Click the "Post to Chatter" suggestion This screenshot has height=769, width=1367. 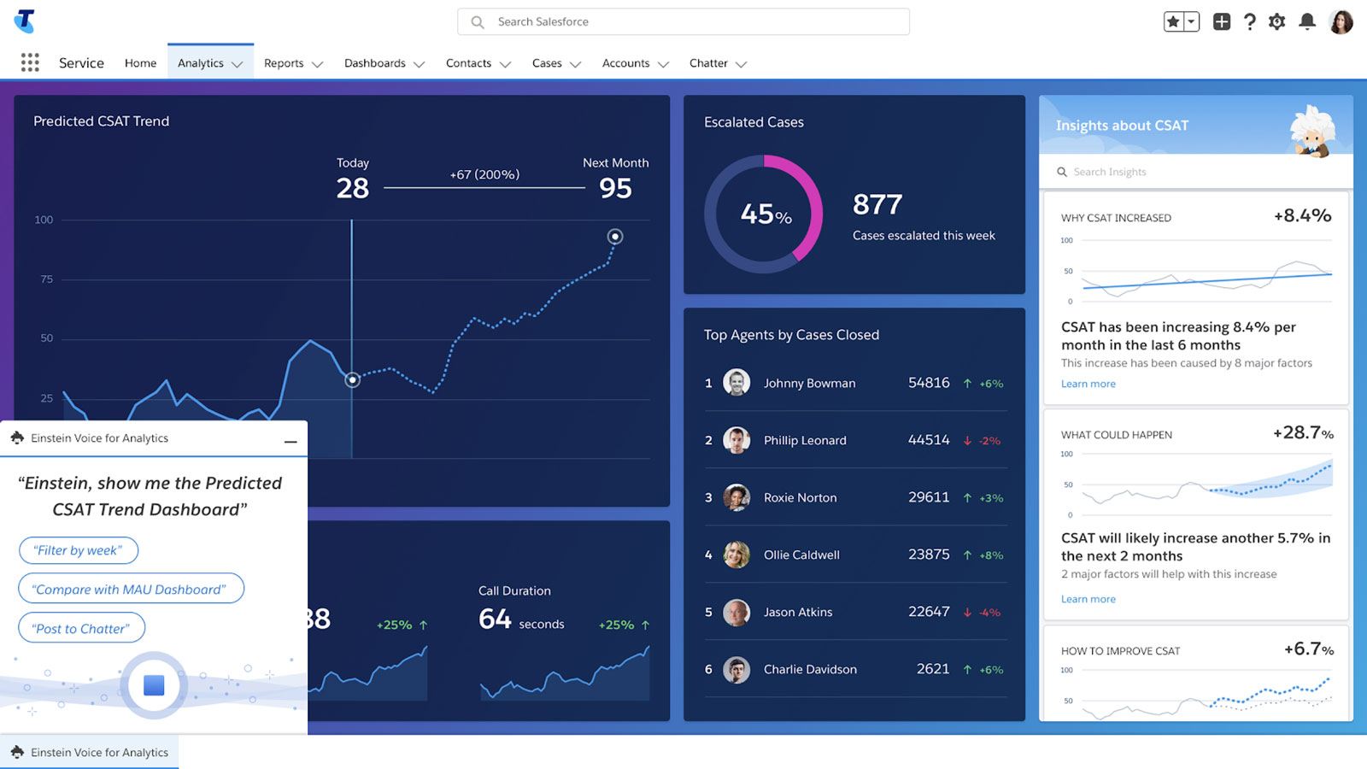[80, 628]
